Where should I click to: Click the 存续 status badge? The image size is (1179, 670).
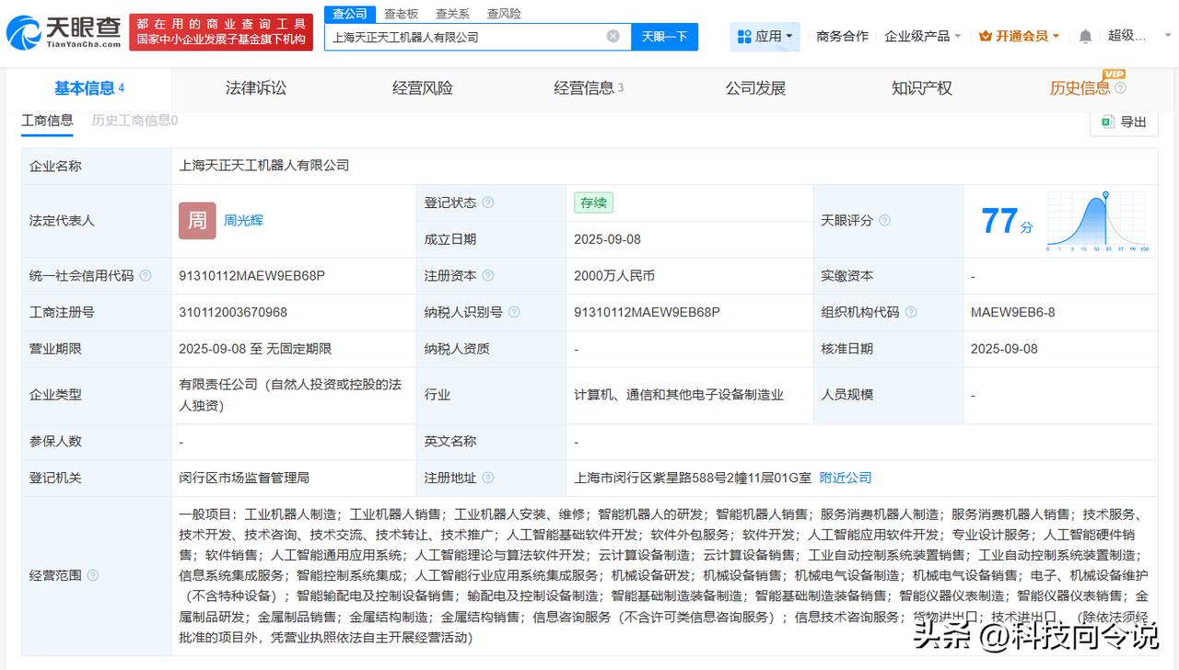(x=593, y=202)
